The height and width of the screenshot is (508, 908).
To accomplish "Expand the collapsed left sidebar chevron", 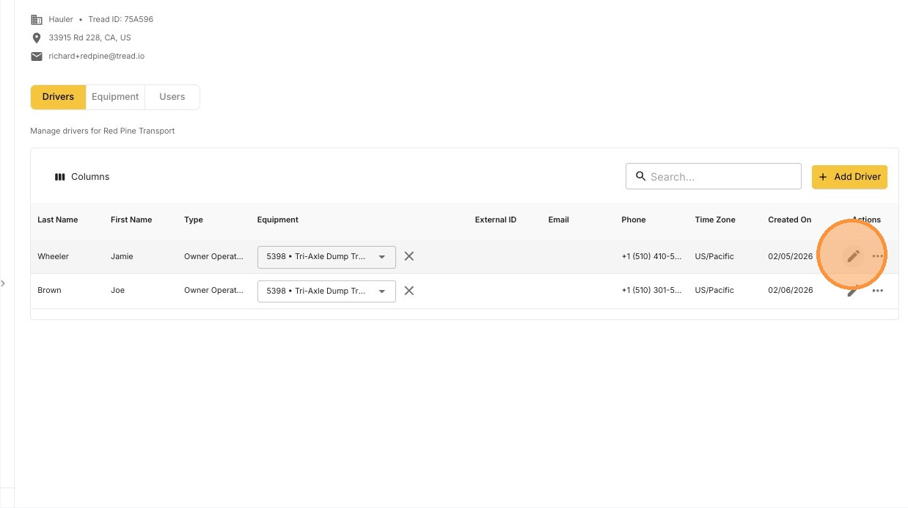I will tap(3, 283).
